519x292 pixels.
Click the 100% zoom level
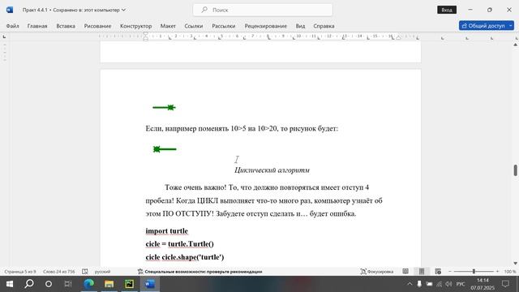click(x=510, y=272)
